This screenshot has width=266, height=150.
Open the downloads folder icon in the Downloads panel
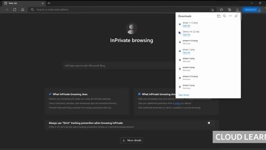219,16
